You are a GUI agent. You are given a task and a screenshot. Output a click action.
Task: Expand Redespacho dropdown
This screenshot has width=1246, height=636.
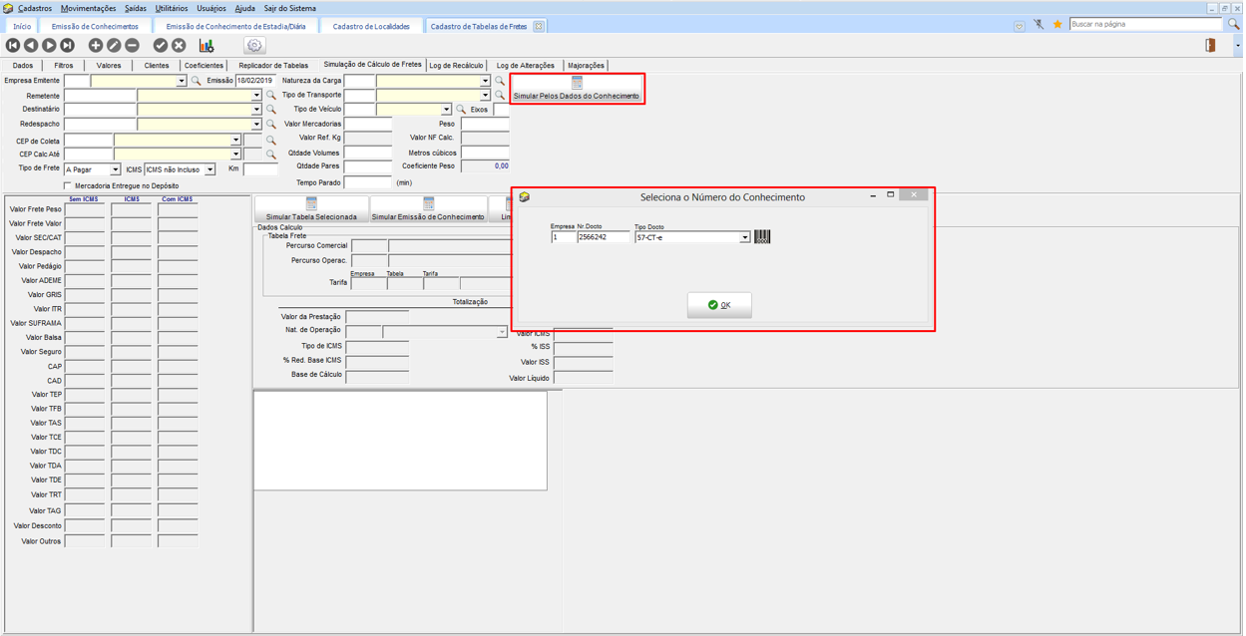click(x=256, y=125)
